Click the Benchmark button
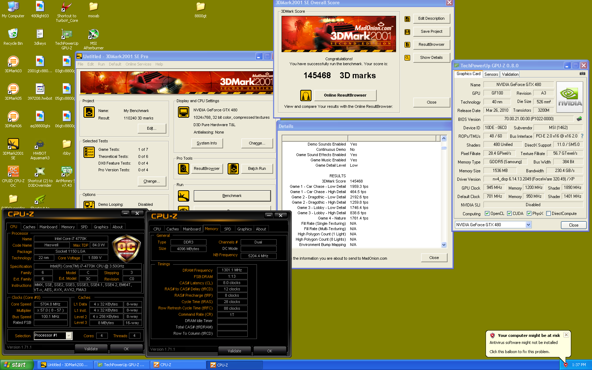 pyautogui.click(x=232, y=196)
